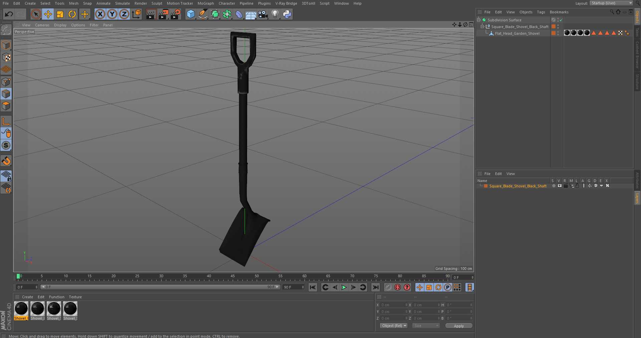Select the Rotate tool
The width and height of the screenshot is (641, 338).
(72, 14)
